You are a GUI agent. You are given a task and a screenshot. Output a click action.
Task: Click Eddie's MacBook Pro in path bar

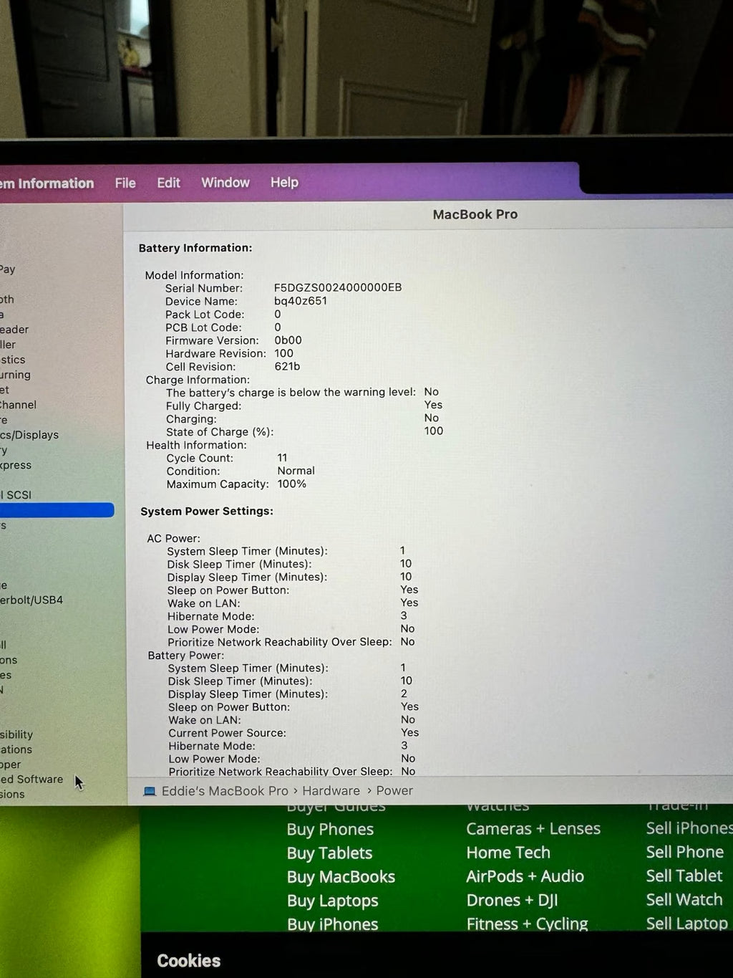click(x=224, y=791)
